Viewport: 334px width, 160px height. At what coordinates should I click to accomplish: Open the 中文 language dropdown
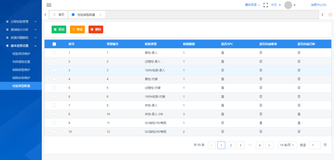coord(276,5)
